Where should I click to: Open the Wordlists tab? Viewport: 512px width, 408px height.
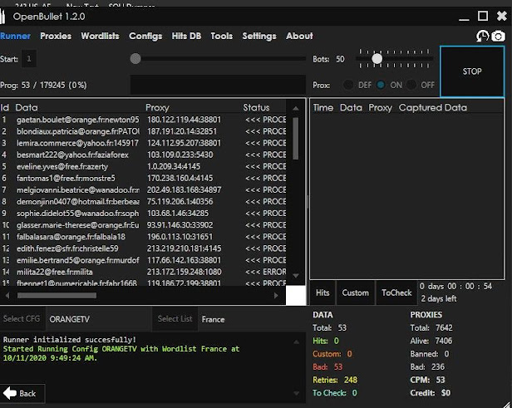pos(101,36)
